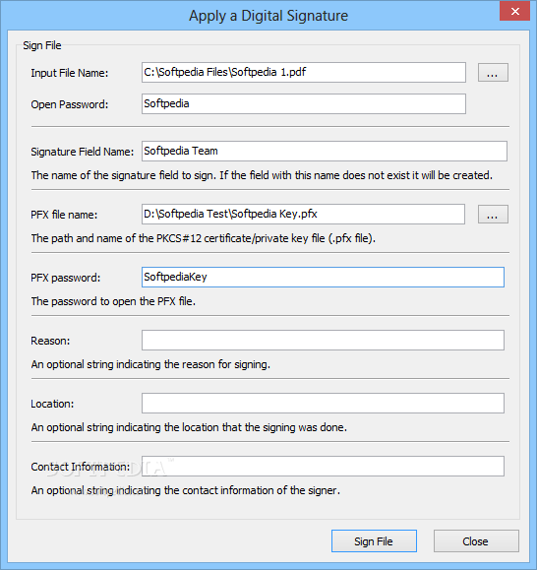The width and height of the screenshot is (537, 570).
Task: Click 'The password to open the PFX file.' text
Action: click(x=113, y=301)
